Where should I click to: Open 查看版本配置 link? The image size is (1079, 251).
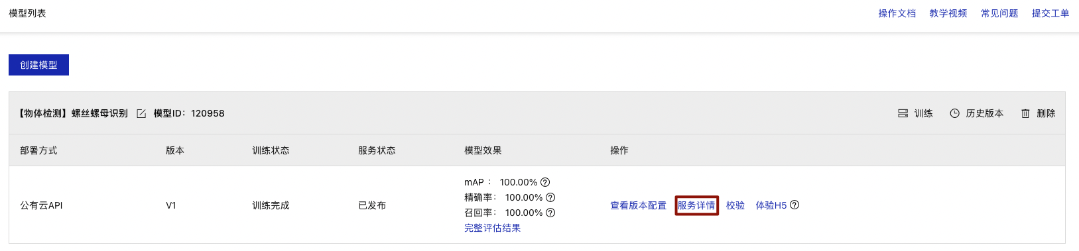click(x=638, y=205)
